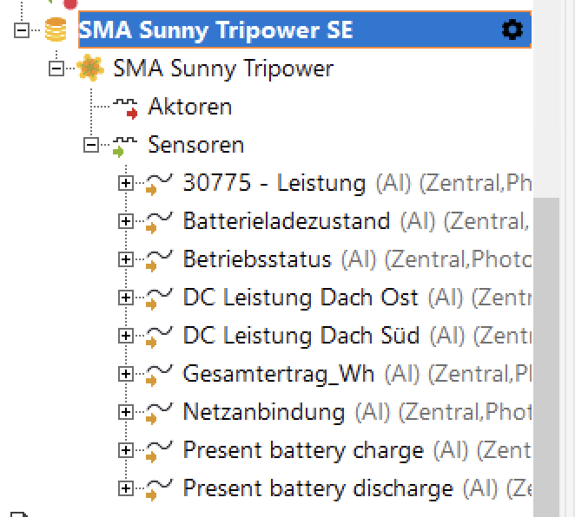
Task: Click the wave icon next to Netzanbindung
Action: (x=159, y=413)
